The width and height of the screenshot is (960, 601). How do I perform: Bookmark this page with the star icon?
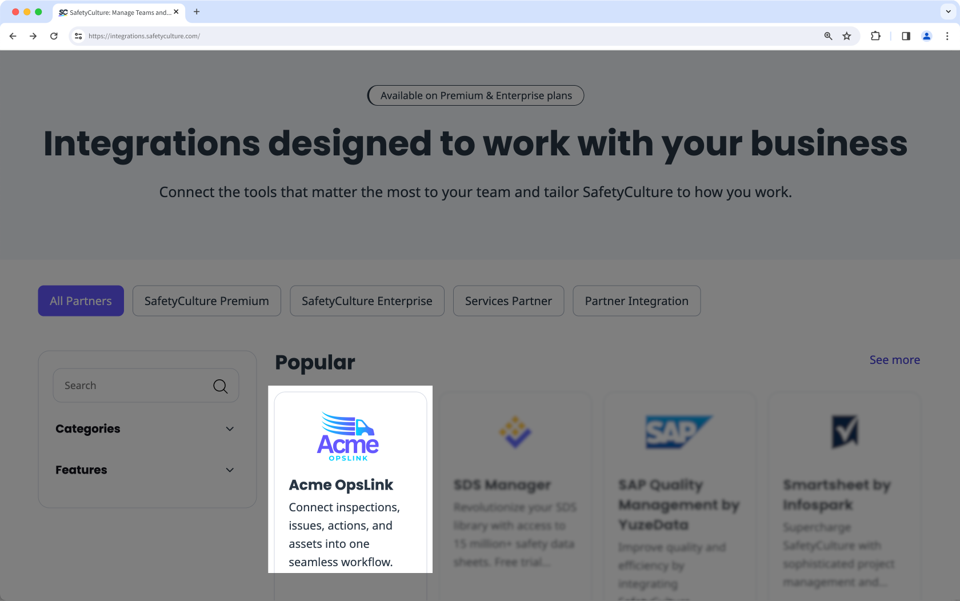[847, 36]
